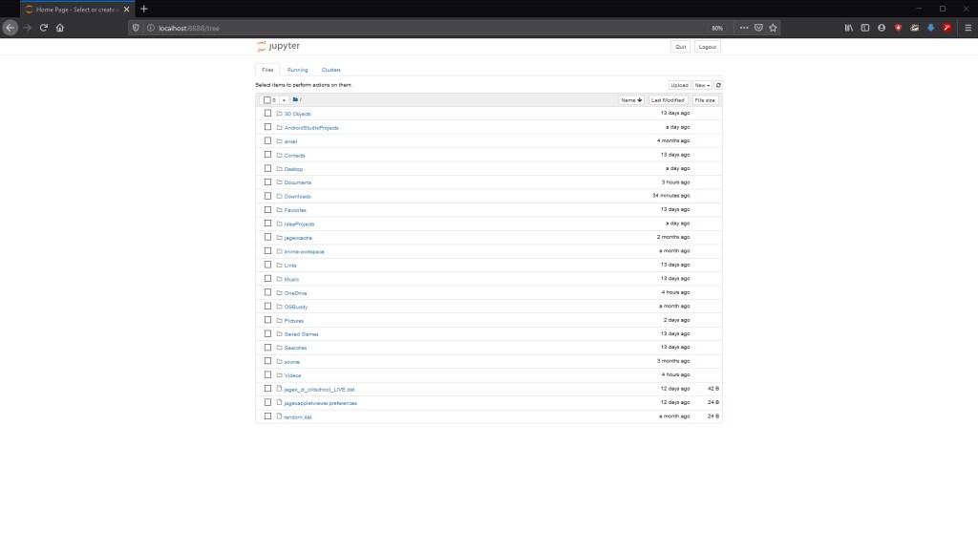Reload the current browser page
Viewport: 978px width, 554px height.
tap(43, 28)
